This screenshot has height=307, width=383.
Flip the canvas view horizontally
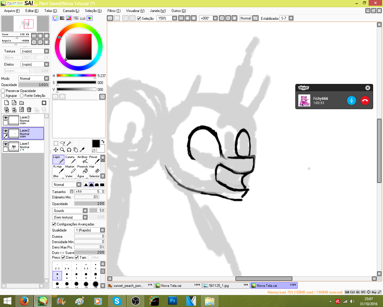(255, 18)
